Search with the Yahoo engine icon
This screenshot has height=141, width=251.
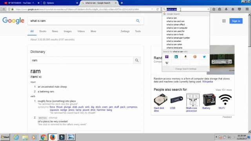(x=167, y=57)
